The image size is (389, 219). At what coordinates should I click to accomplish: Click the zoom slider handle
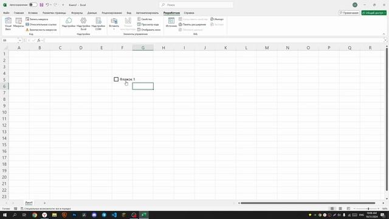[368, 209]
